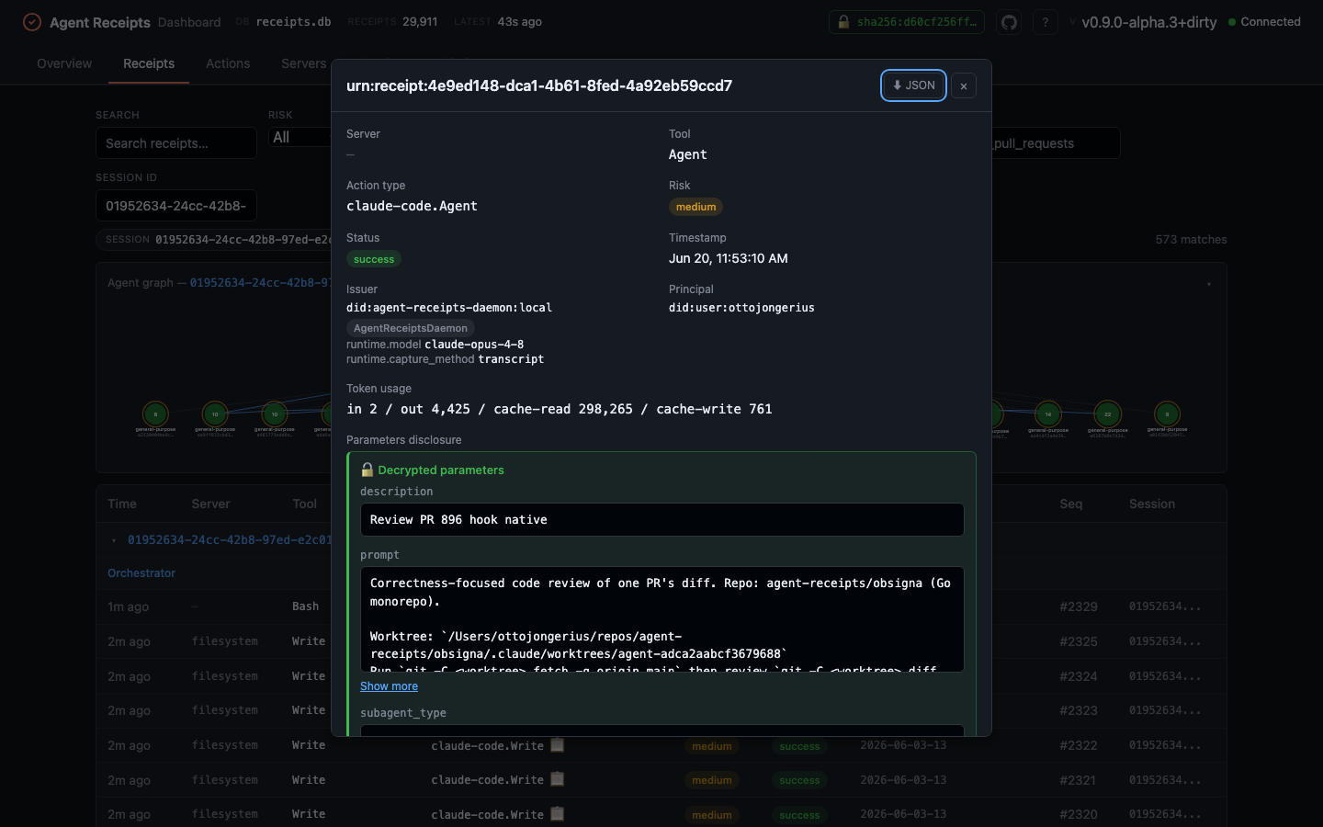Click the AgentReceiptsDaemon issuer tag

click(411, 328)
